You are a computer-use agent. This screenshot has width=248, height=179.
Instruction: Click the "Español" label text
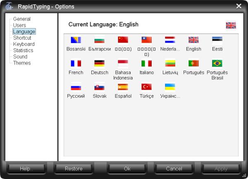pyautogui.click(x=123, y=96)
